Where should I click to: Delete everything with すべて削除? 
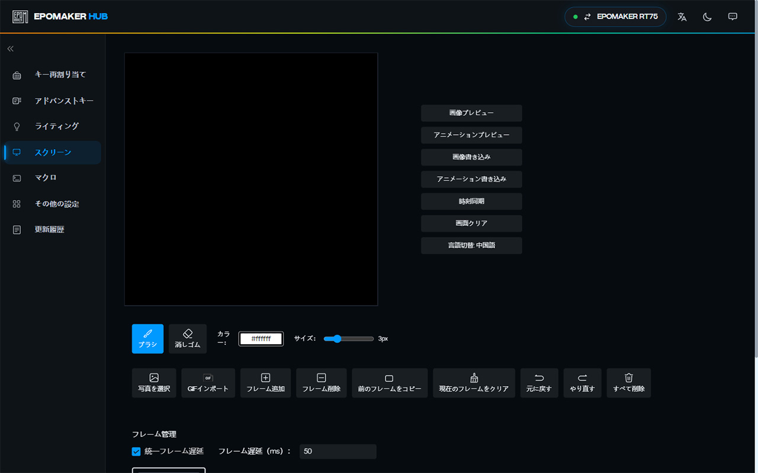(629, 383)
